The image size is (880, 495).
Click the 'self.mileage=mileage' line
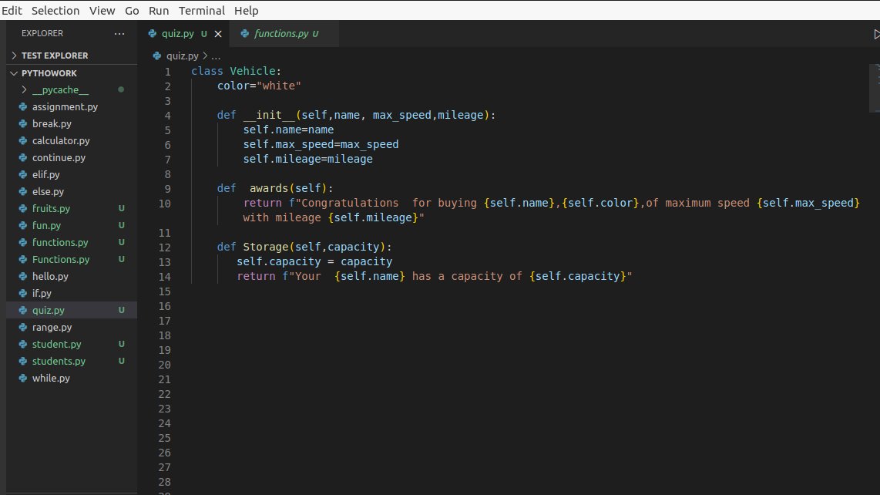307,159
